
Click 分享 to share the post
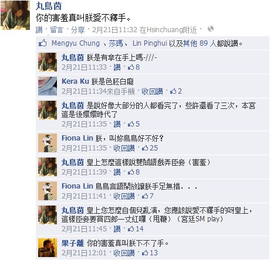[x=77, y=30]
